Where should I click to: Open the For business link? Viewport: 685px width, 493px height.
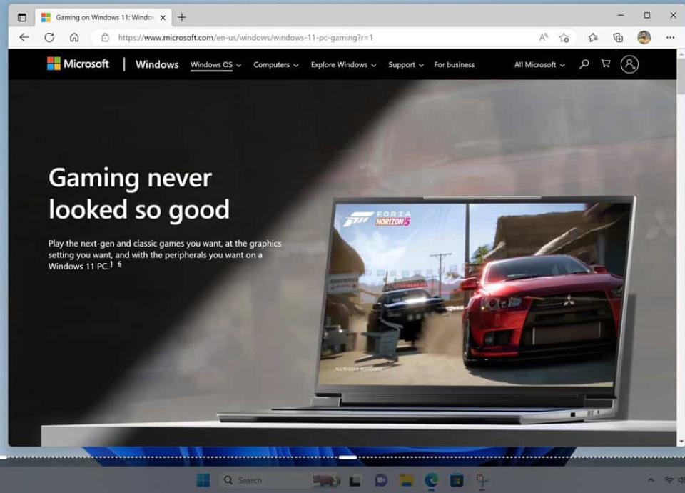point(454,65)
